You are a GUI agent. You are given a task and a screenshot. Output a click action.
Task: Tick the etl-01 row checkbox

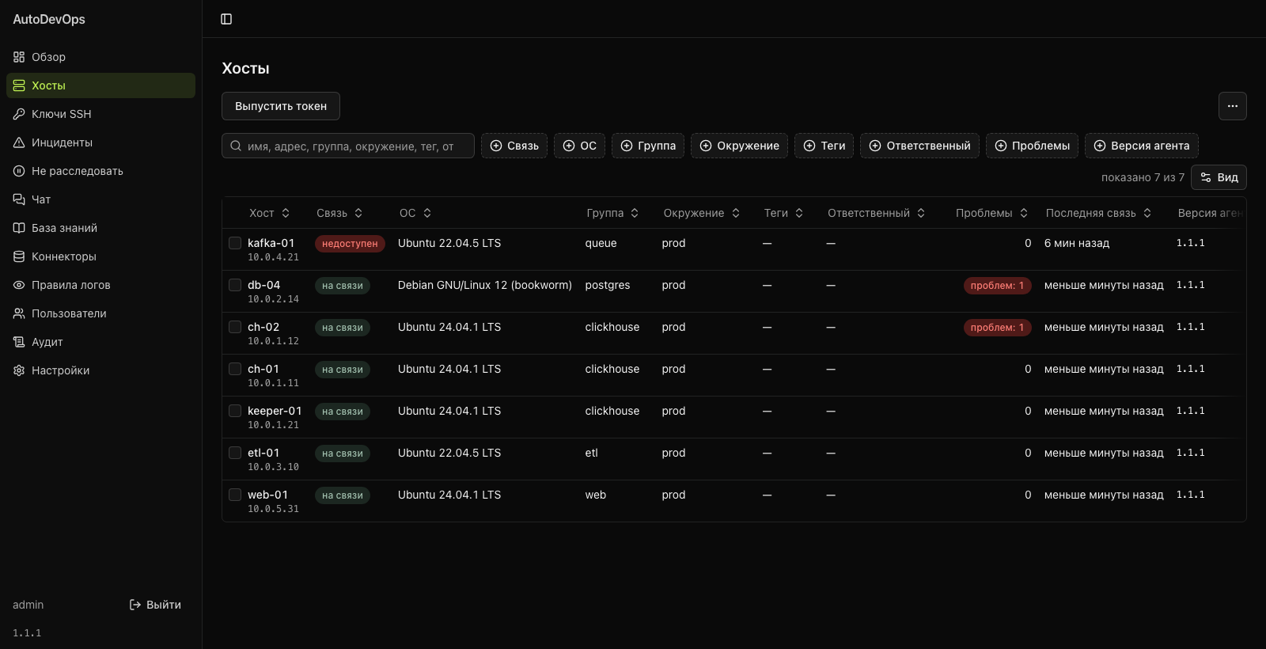235,453
